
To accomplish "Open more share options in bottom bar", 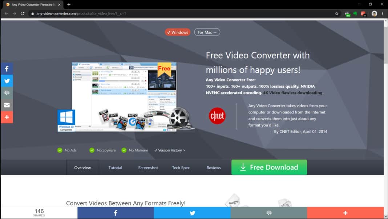I will [345, 213].
